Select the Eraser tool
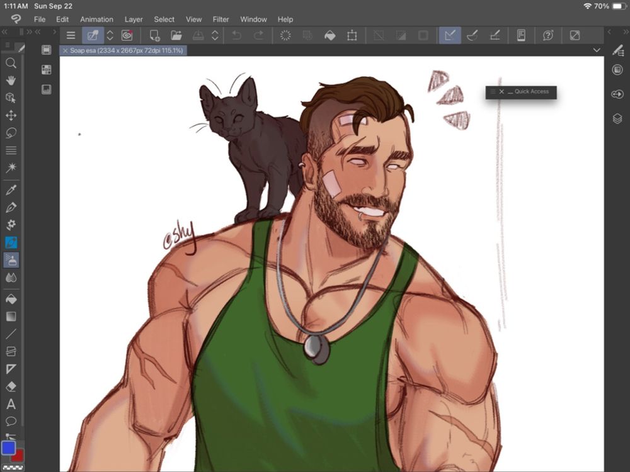Image resolution: width=630 pixels, height=472 pixels. click(x=11, y=386)
